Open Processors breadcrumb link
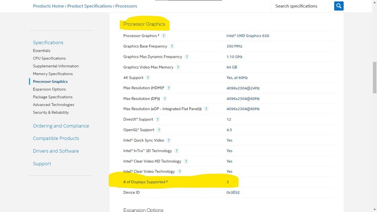Screen dimensions: 377x212 [126, 6]
